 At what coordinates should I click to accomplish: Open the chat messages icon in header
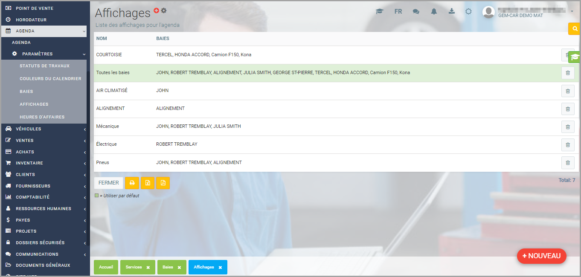[416, 12]
